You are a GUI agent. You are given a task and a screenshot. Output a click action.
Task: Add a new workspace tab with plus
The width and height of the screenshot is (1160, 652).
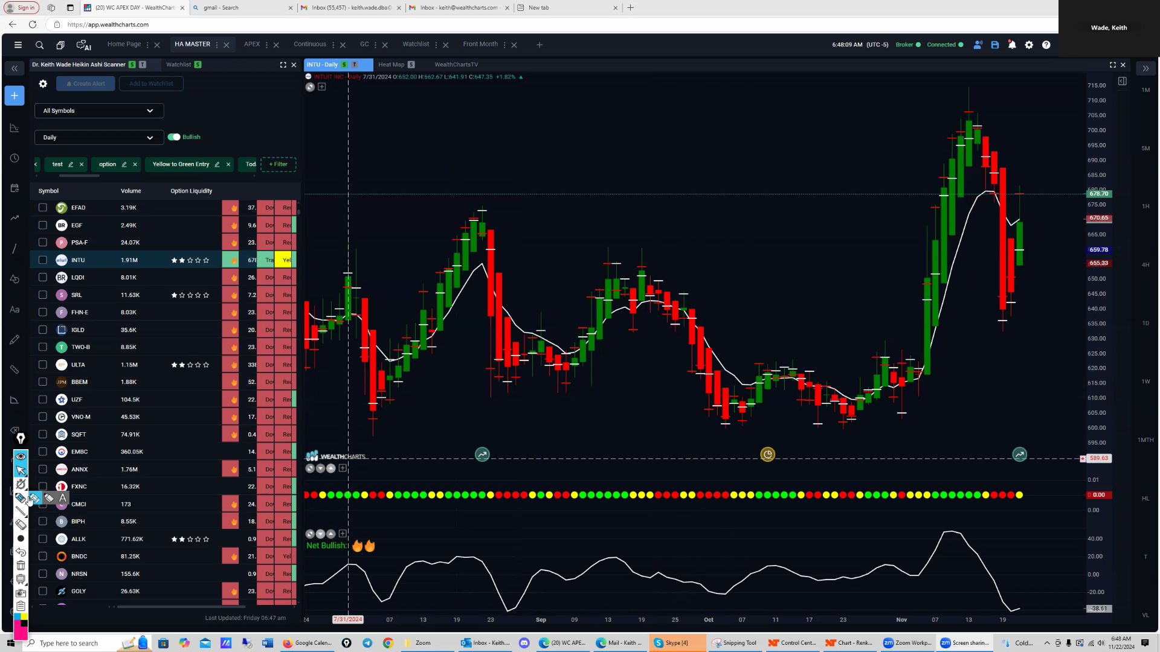(540, 45)
